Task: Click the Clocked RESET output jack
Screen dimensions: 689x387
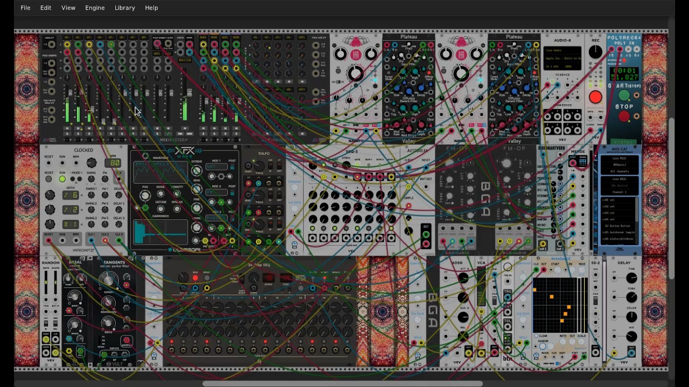Action: click(48, 240)
